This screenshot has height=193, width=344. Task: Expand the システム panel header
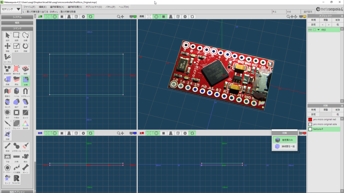click(17, 17)
